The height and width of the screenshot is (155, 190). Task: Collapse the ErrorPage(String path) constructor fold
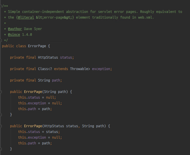point(1,92)
